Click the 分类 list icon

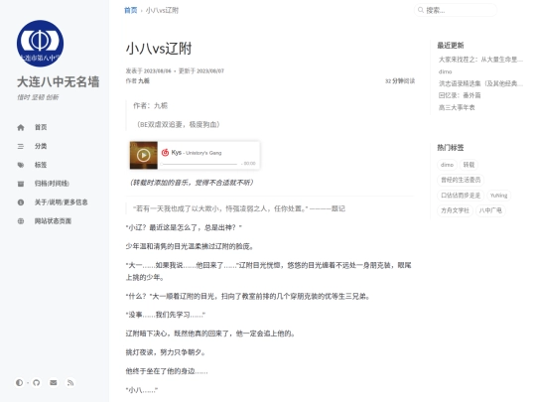(21, 146)
